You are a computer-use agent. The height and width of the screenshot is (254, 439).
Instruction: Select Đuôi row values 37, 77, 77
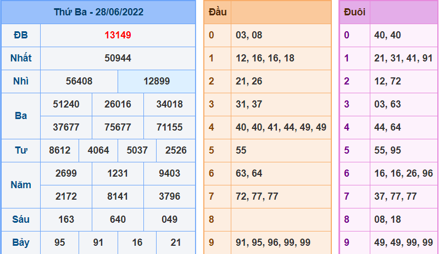pos(396,196)
